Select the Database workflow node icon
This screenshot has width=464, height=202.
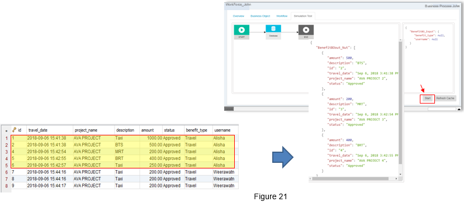273,29
